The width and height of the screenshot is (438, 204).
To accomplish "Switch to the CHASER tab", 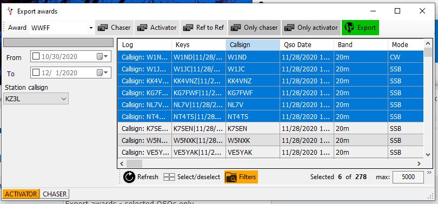I will tap(55, 194).
